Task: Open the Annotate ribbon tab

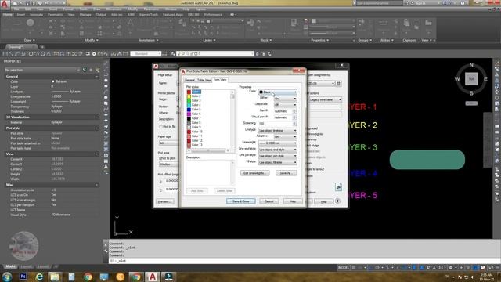Action: pos(36,15)
